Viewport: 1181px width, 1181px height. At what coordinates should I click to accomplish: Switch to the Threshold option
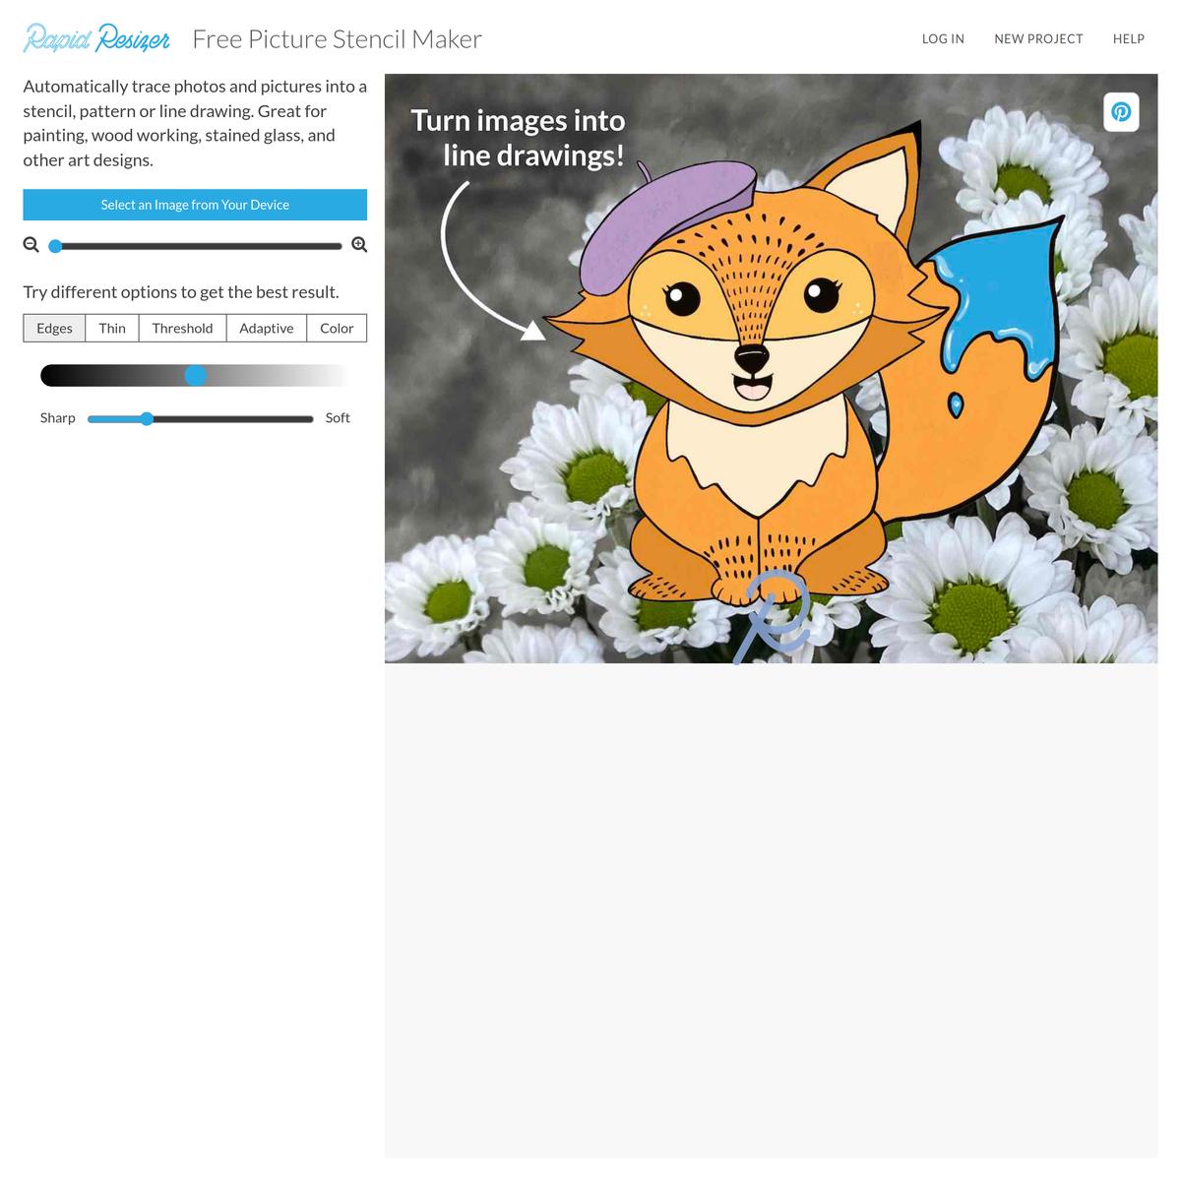pos(182,328)
